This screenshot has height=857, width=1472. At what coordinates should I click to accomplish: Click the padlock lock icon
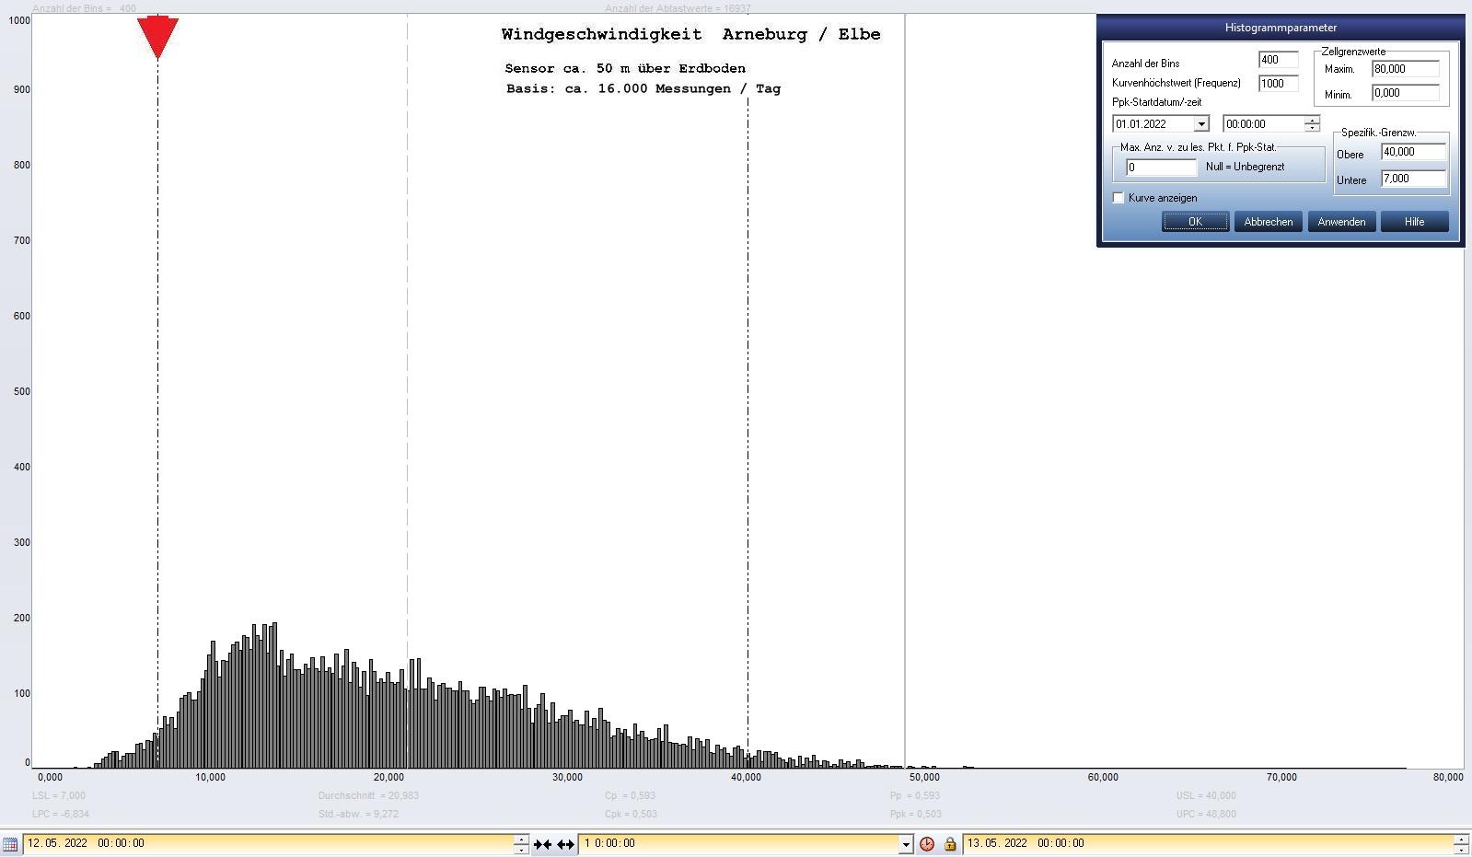pos(950,844)
